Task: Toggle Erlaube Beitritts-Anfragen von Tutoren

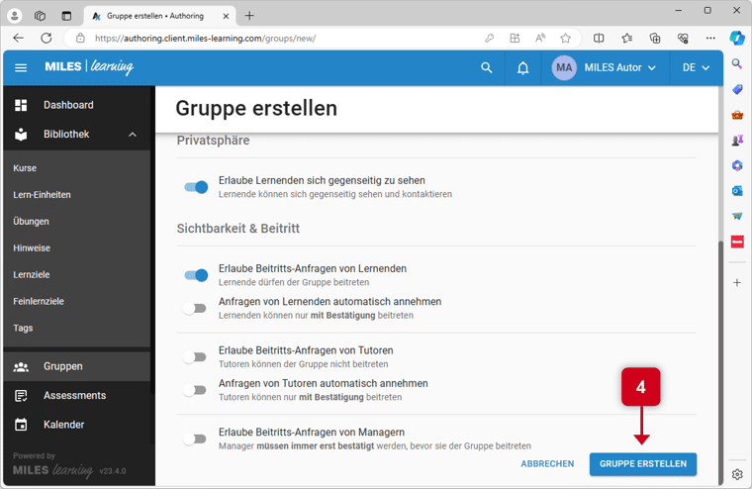Action: 196,356
